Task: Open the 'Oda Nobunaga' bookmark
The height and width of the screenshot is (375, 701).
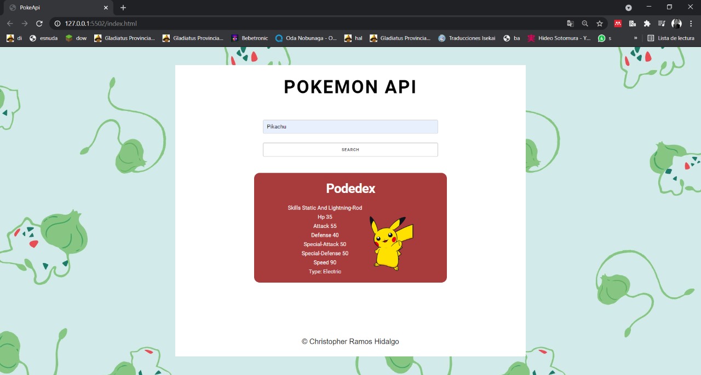Action: [x=306, y=38]
